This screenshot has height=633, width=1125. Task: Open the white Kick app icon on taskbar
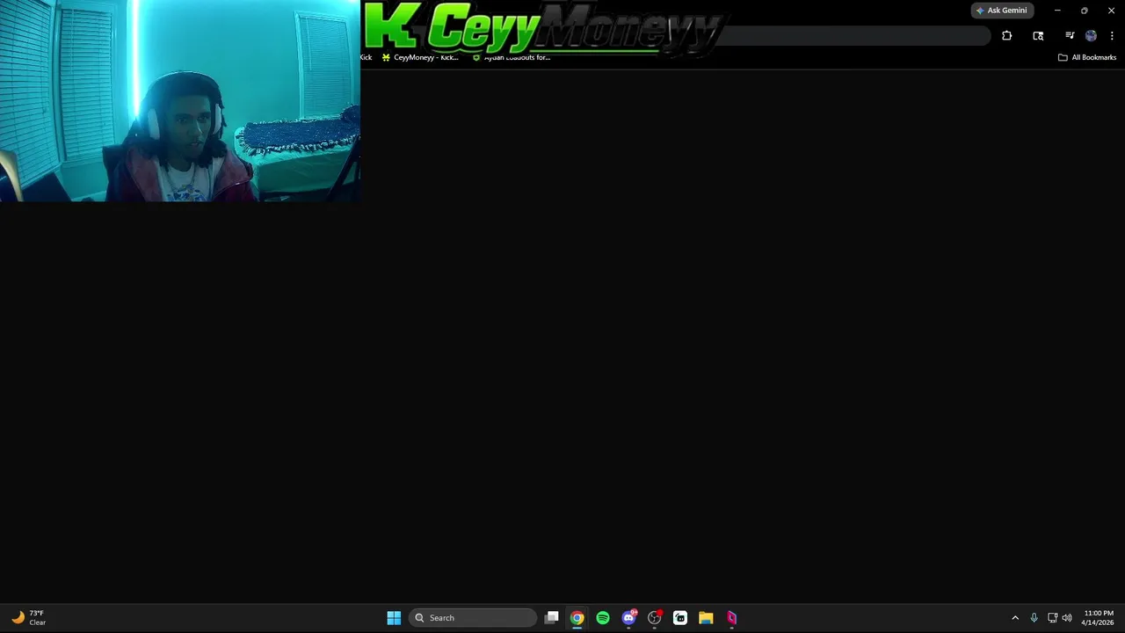coord(680,618)
